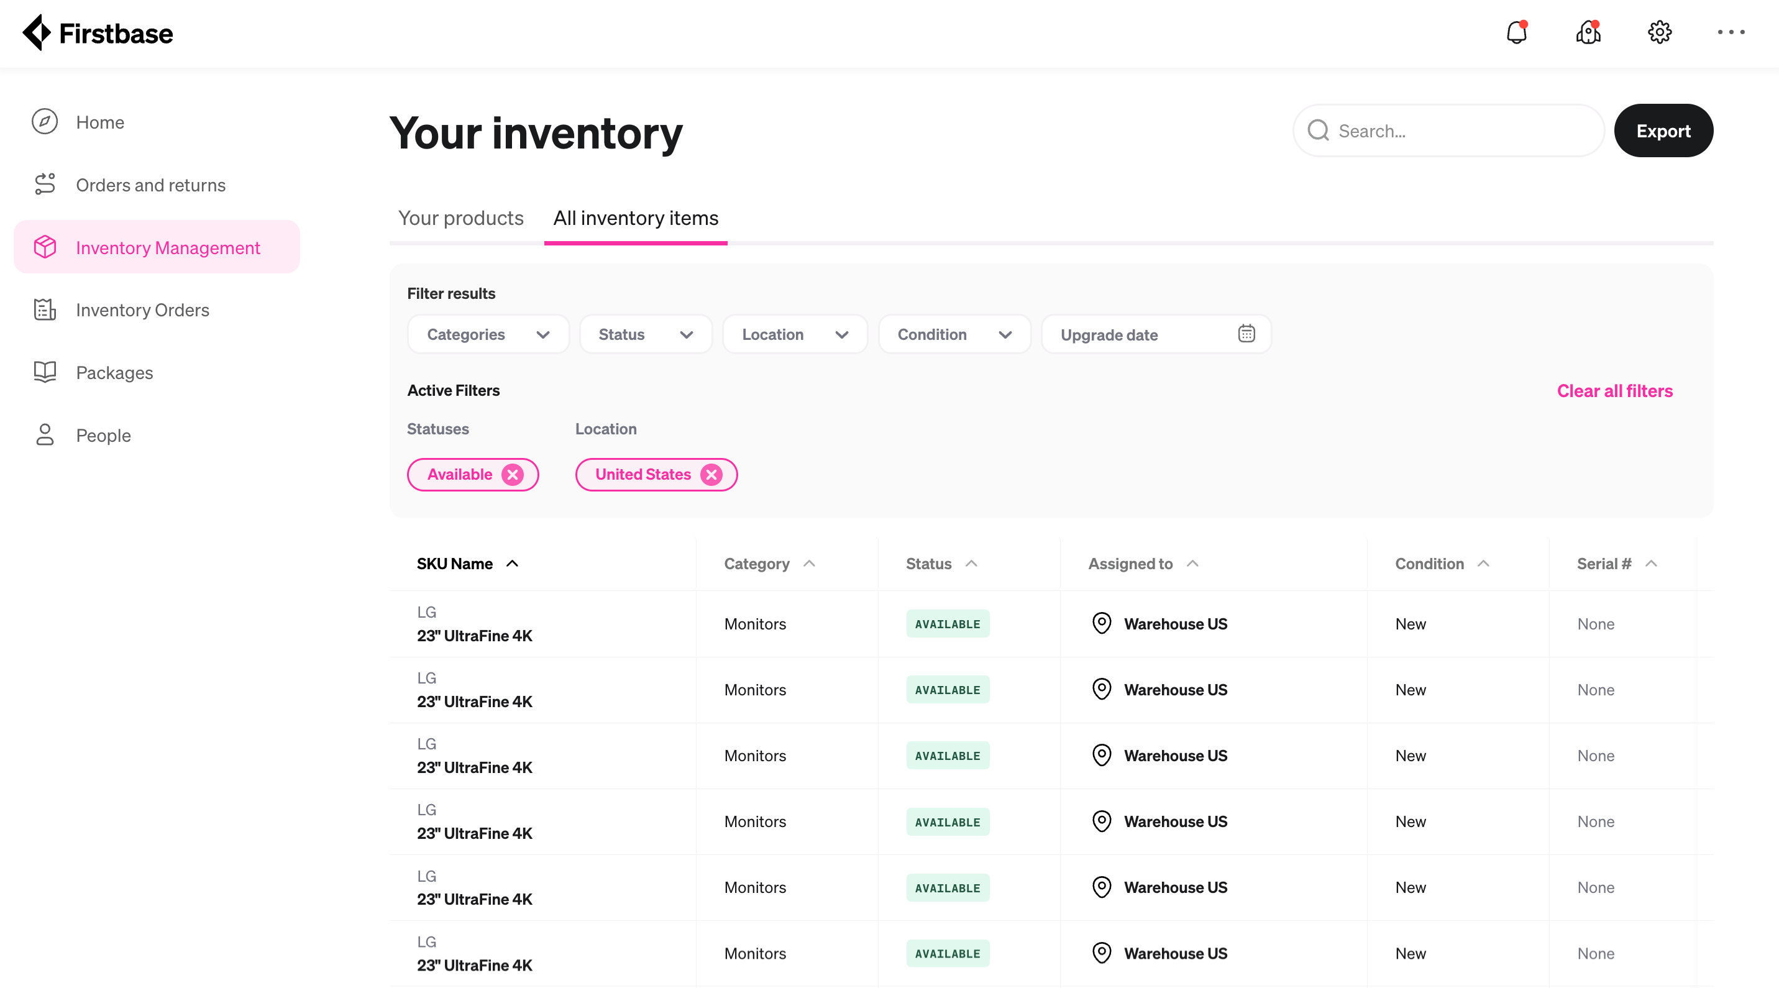1779x988 pixels.
Task: Click the Serial # column header
Action: point(1604,564)
